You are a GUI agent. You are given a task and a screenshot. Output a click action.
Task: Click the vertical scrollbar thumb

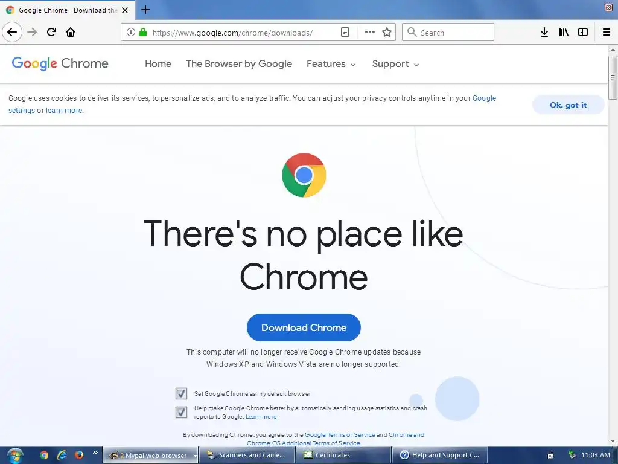[x=613, y=77]
